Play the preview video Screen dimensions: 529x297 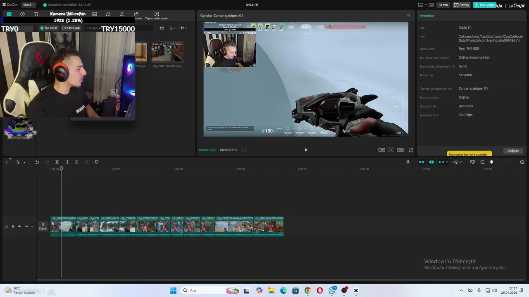[x=306, y=150]
